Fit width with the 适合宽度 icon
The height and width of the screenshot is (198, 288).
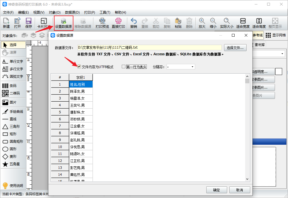[x=243, y=23]
